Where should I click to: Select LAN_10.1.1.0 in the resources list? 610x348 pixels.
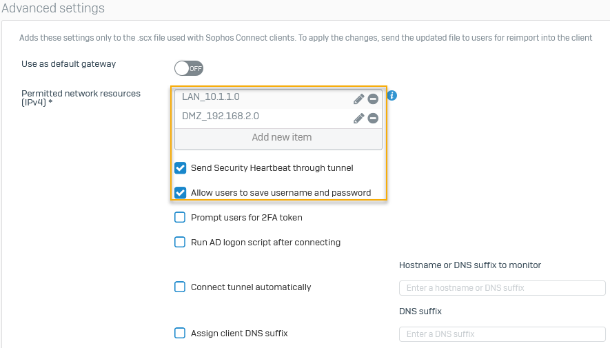tap(211, 97)
